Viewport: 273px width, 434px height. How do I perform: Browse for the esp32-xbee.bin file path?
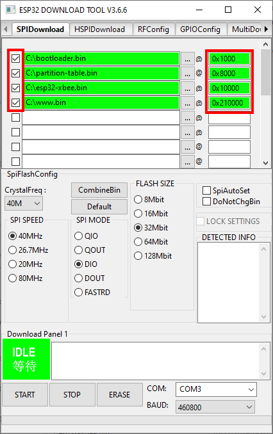click(188, 88)
